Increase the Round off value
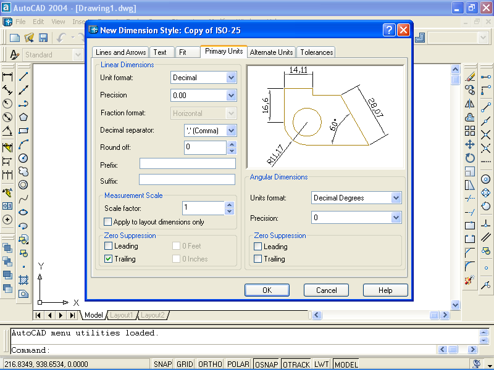Screen dimensions: 494x370 click(x=232, y=144)
